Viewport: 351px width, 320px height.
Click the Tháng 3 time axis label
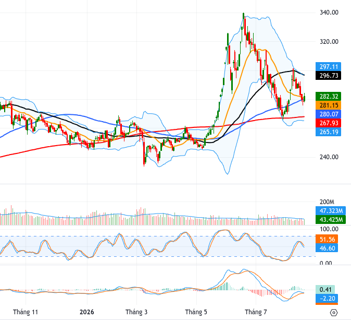(136, 312)
